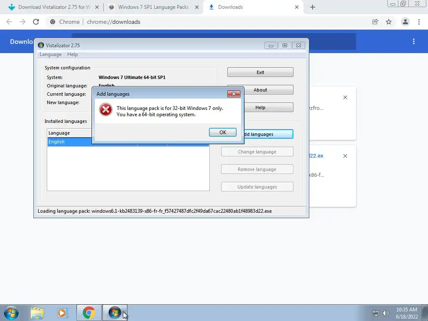Reload the Chrome page
This screenshot has height=321, width=428.
coord(36,22)
